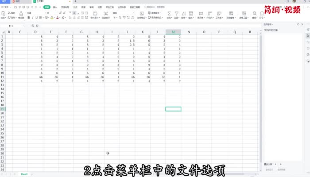Click the Italic formatting icon
The height and width of the screenshot is (177, 310).
33,18
